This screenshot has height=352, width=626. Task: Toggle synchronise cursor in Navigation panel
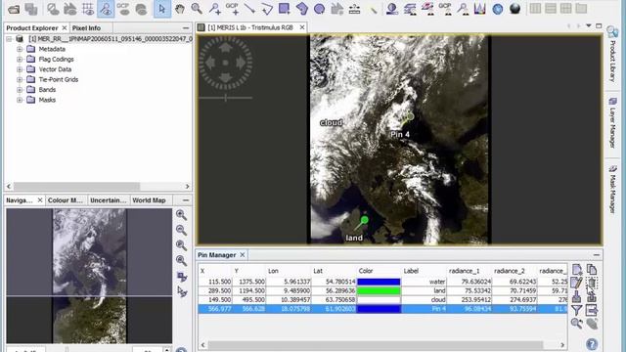coord(182,291)
